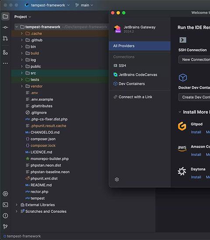
Task: Click the Daytona logo icon
Action: pos(182,171)
